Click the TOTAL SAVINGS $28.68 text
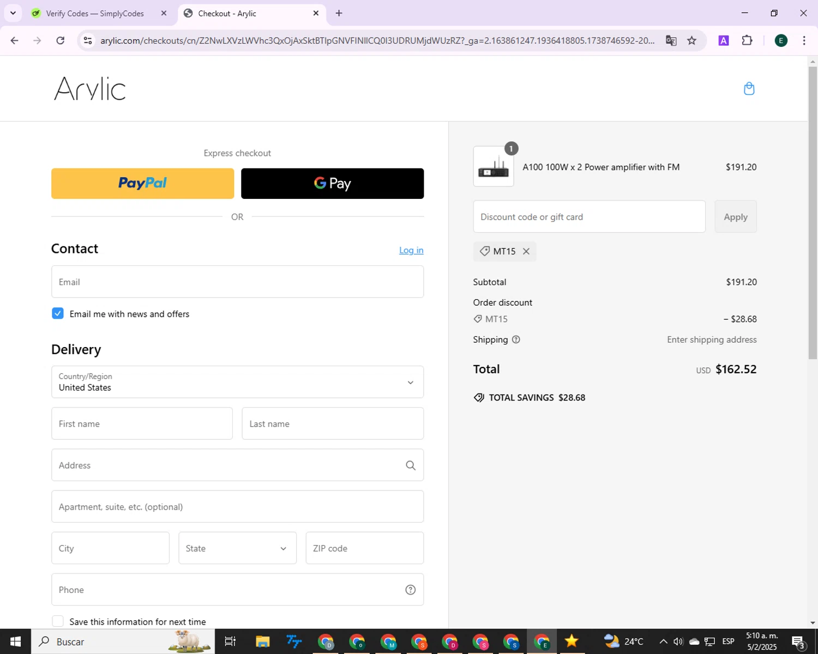Screen dimensions: 818x654 click(537, 398)
